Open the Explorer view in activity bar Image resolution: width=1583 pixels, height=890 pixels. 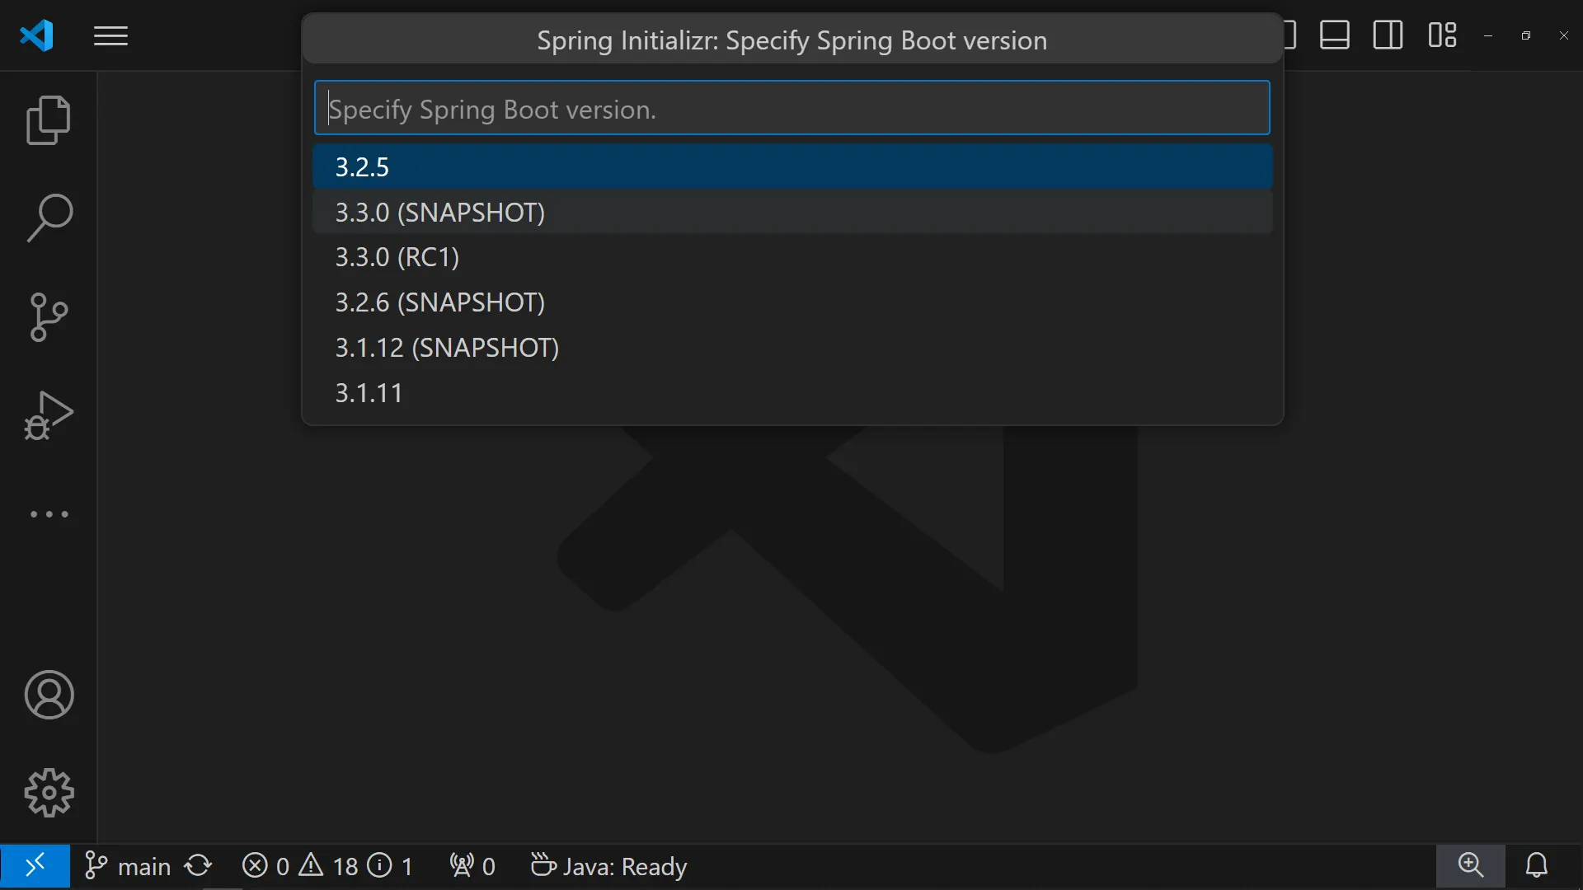coord(49,120)
